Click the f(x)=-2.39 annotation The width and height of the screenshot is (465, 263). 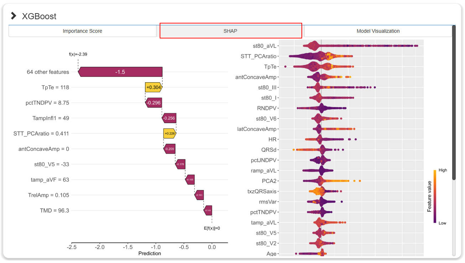click(x=78, y=54)
